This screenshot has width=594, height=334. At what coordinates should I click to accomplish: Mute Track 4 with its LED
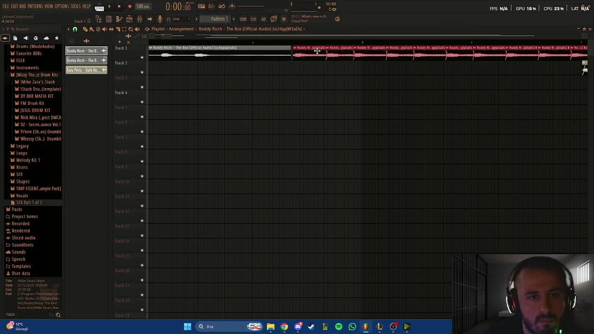pos(142,102)
